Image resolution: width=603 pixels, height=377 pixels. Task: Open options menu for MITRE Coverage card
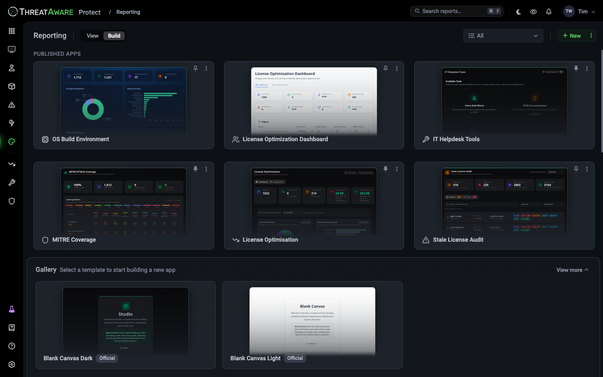[x=206, y=169]
